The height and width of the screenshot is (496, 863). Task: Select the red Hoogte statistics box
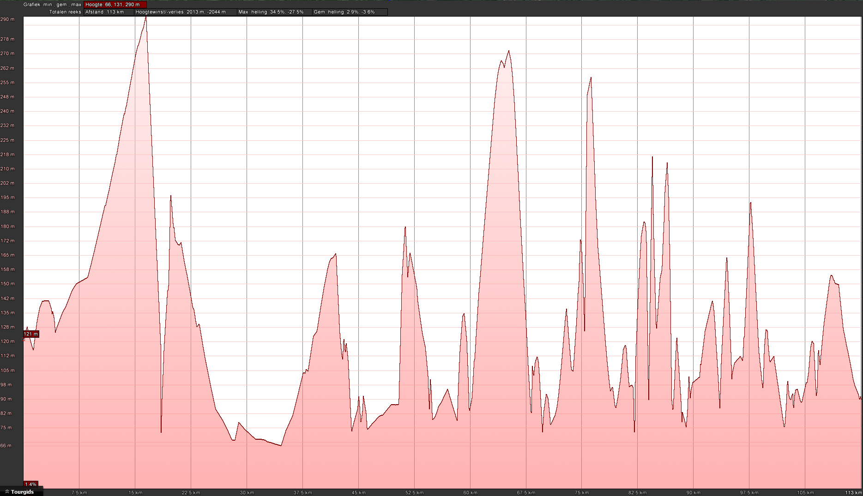click(115, 5)
